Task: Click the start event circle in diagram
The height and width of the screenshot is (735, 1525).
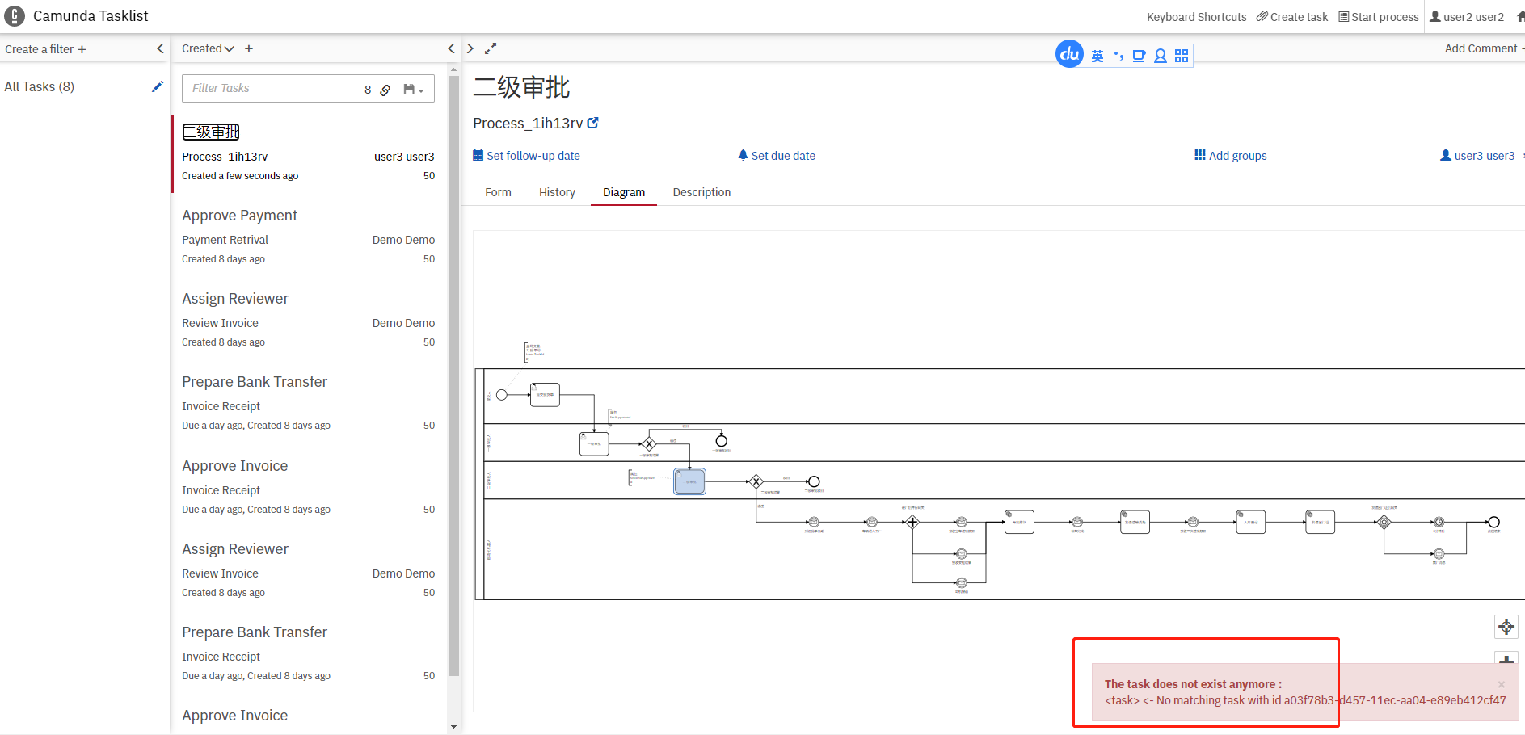Action: pos(502,395)
